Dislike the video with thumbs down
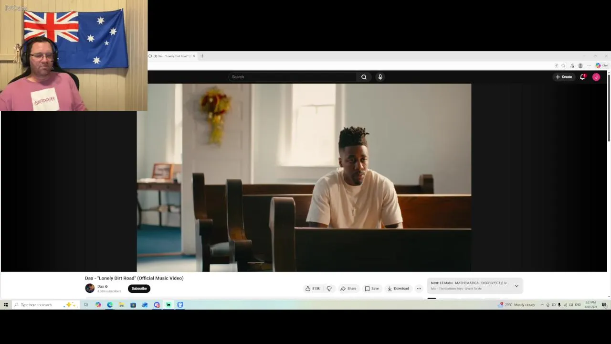This screenshot has height=344, width=611. (329, 289)
